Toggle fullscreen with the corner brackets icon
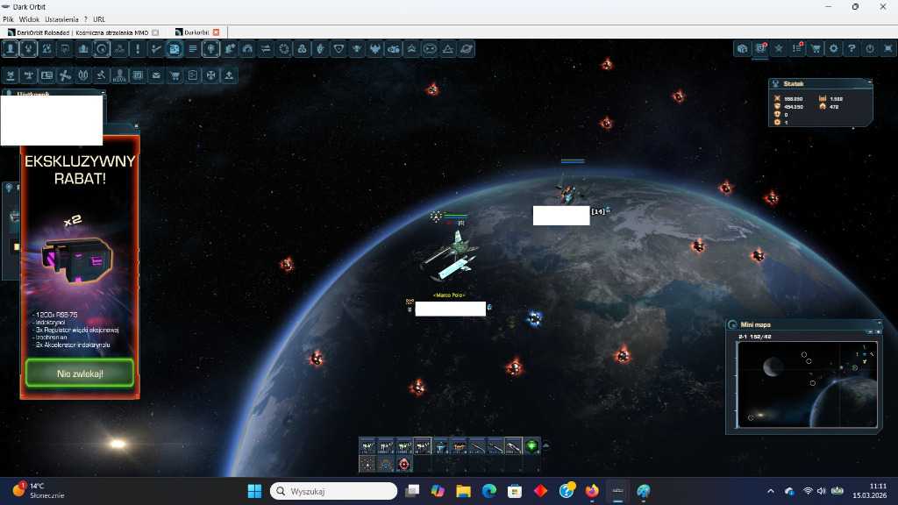Image resolution: width=898 pixels, height=505 pixels. point(888,49)
